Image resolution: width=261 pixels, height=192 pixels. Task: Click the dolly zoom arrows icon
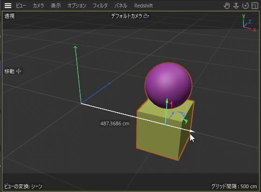point(236,6)
